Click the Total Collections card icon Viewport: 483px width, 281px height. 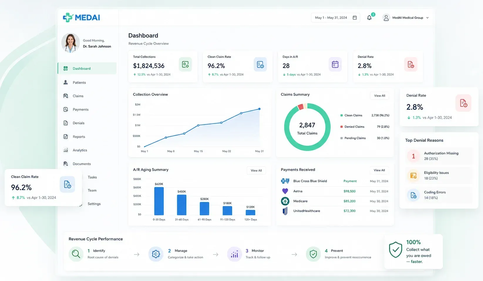185,64
